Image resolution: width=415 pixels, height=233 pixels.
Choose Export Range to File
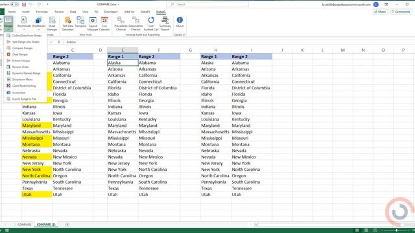point(25,99)
